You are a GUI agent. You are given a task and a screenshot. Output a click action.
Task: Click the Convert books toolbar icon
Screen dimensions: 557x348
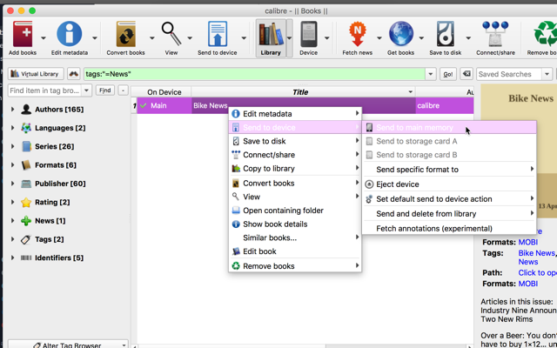pyautogui.click(x=125, y=35)
